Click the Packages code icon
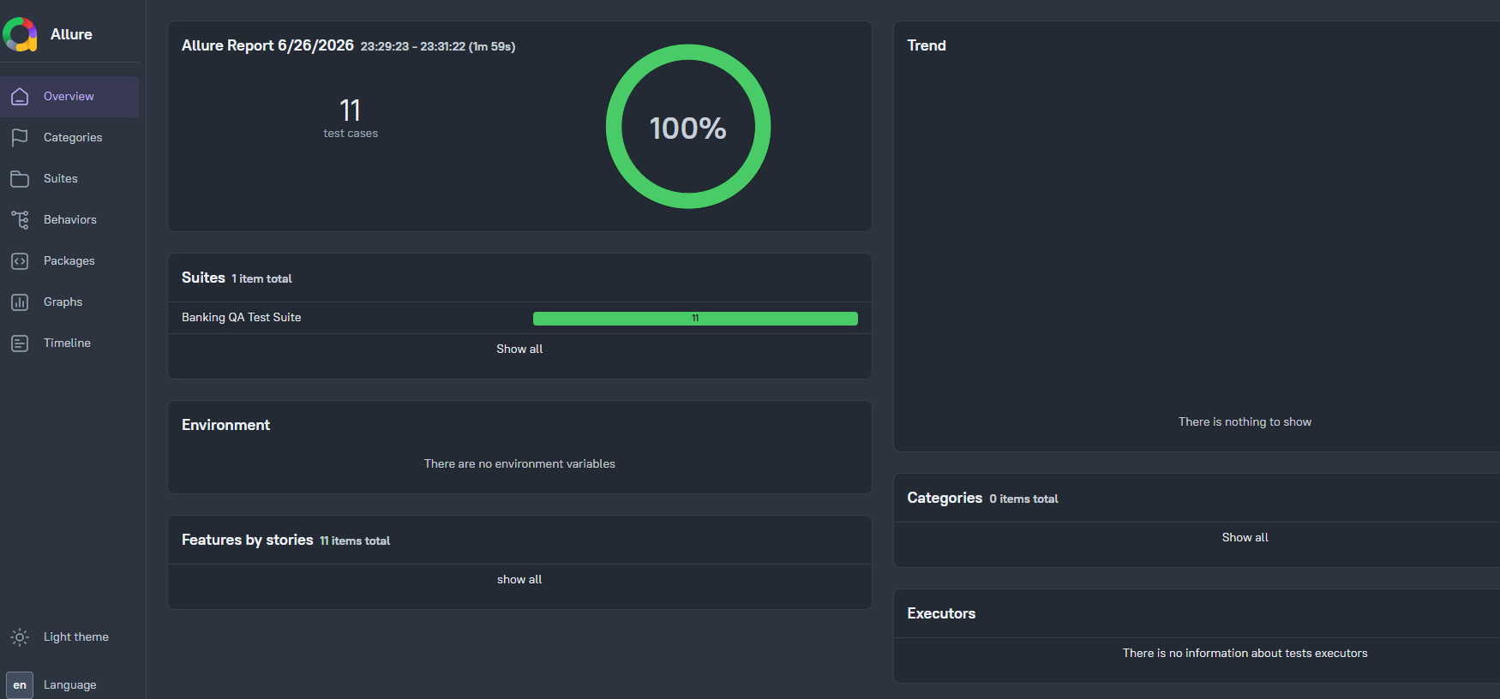This screenshot has height=699, width=1500. [x=20, y=261]
